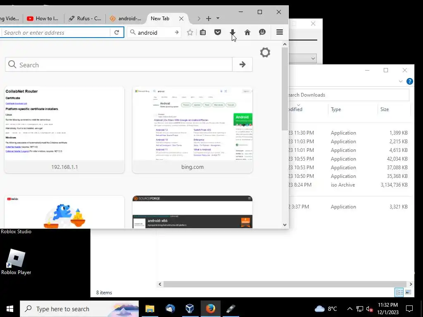Open the YouTube tile thumbnail

[64, 212]
